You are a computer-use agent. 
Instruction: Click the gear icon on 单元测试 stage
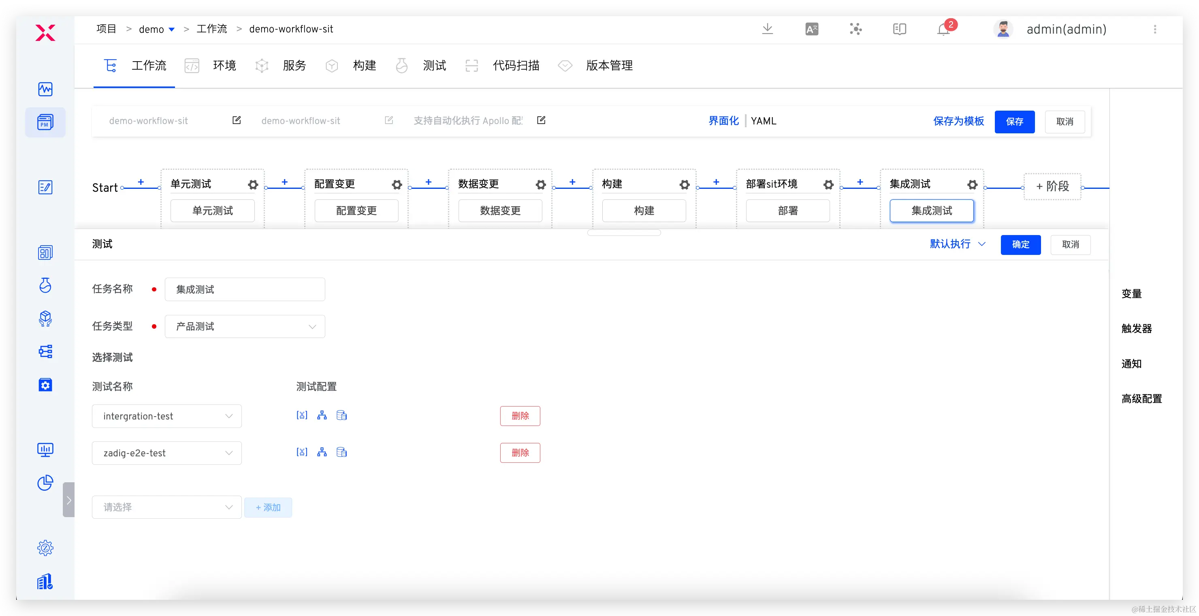(x=253, y=185)
